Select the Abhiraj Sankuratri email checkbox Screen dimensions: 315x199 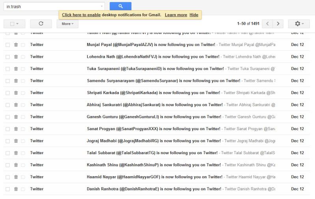(8, 105)
